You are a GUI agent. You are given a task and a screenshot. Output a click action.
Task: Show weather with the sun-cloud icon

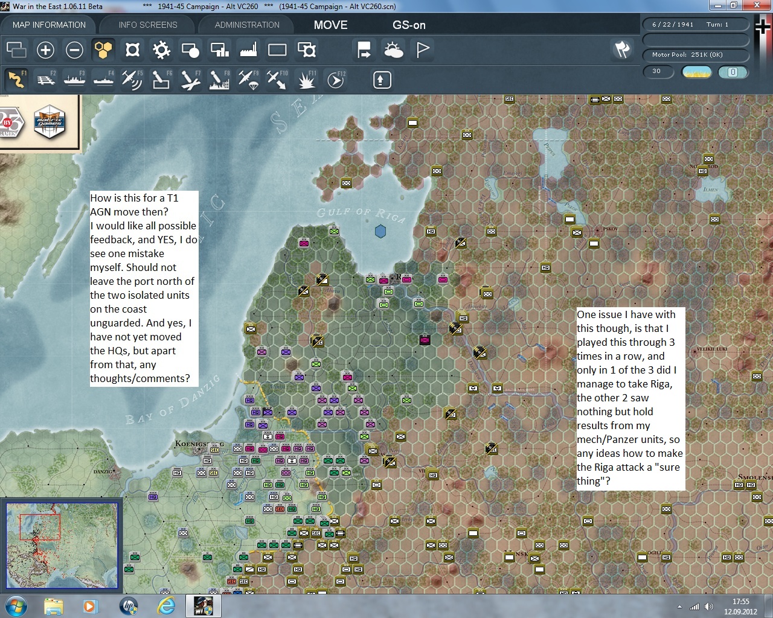(x=393, y=49)
